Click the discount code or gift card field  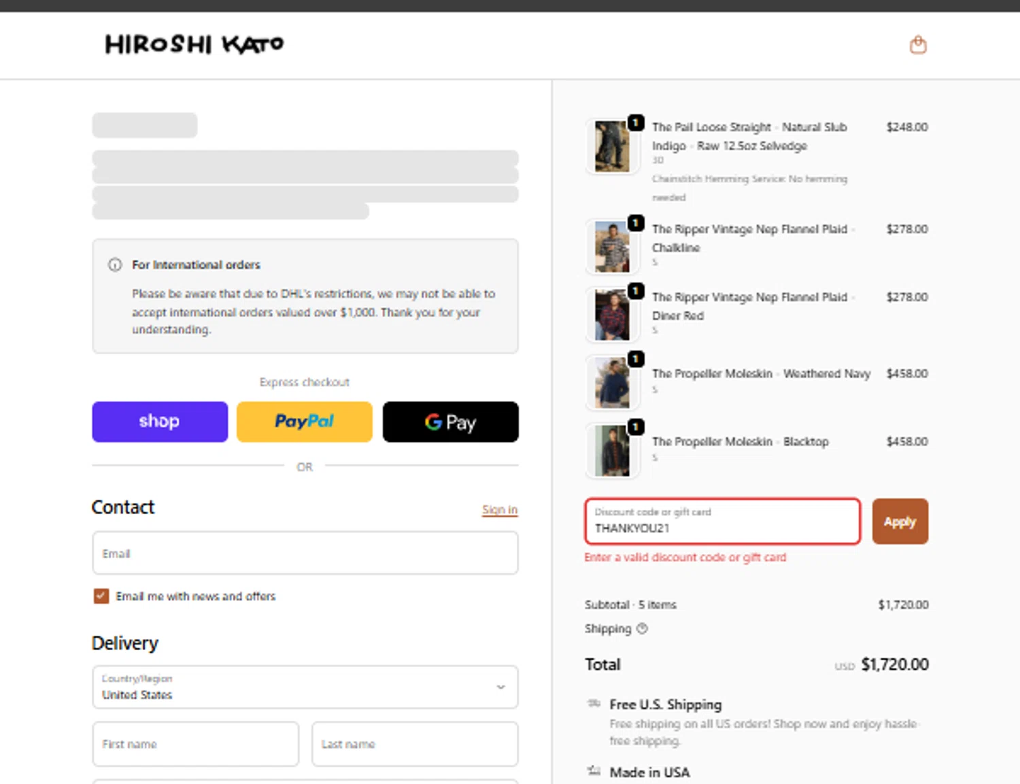click(x=722, y=522)
